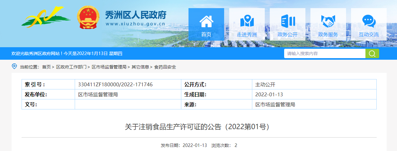Open the 首页 home navigation tile

tap(206, 24)
